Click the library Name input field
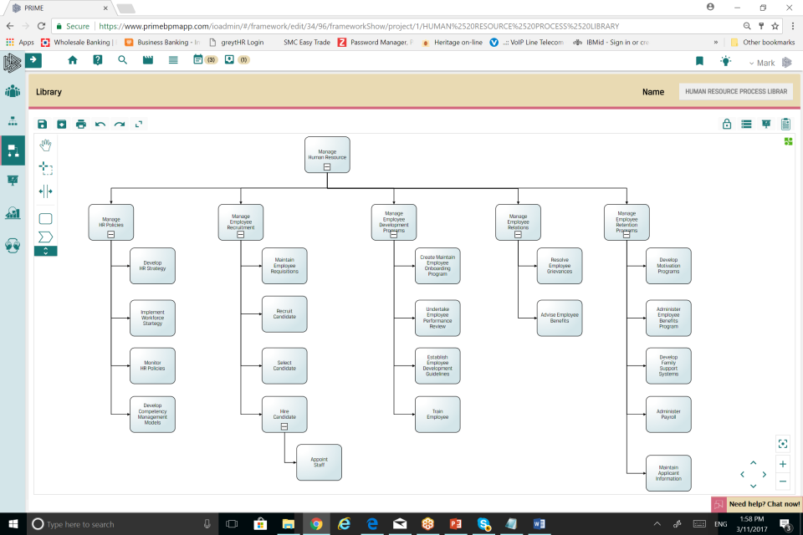This screenshot has height=535, width=803. (736, 90)
